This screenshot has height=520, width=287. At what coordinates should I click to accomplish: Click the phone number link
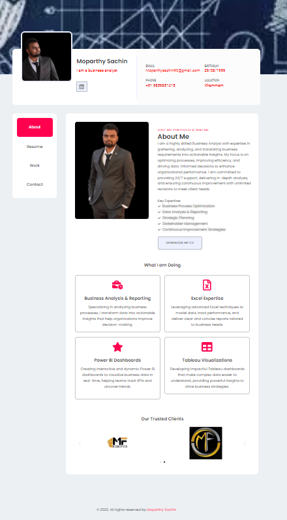click(160, 85)
